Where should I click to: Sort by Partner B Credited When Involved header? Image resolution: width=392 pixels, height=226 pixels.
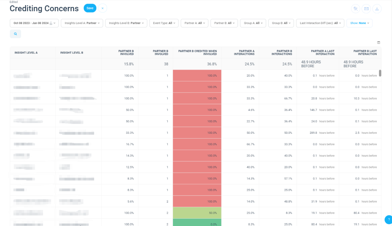coord(197,53)
